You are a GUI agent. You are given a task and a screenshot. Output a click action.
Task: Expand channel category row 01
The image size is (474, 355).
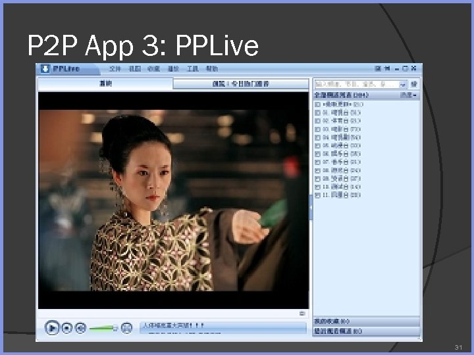[317, 112]
